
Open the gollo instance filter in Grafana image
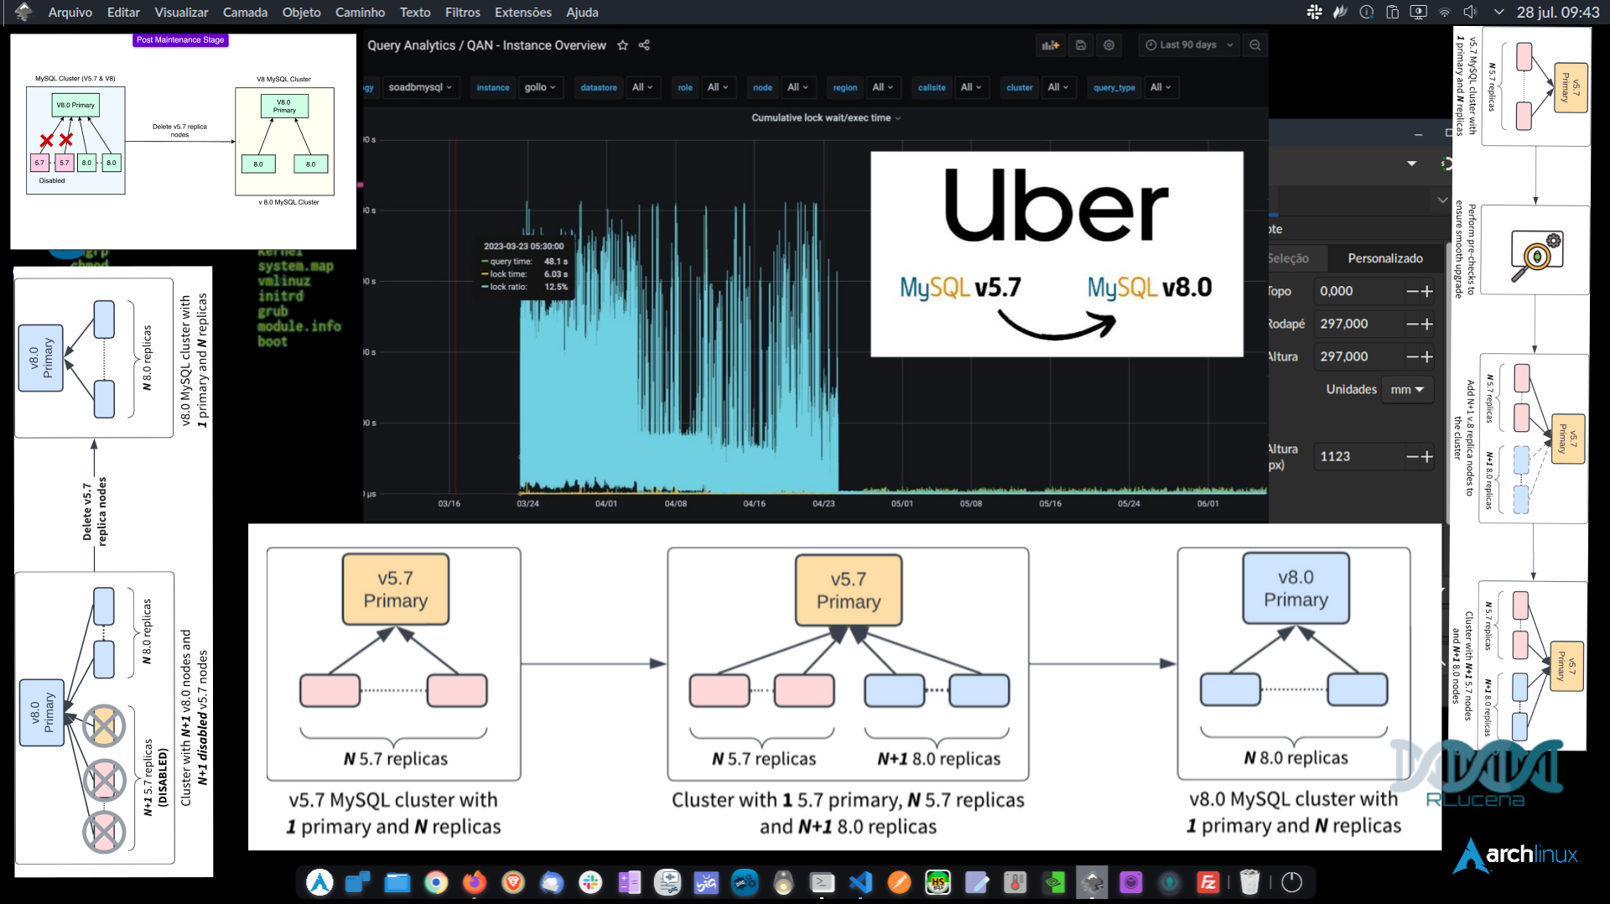coord(540,87)
